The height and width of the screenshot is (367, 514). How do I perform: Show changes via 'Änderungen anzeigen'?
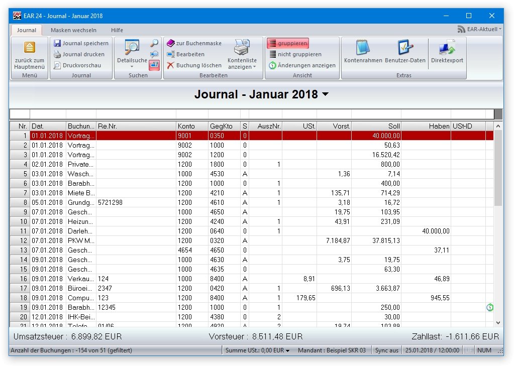click(302, 66)
